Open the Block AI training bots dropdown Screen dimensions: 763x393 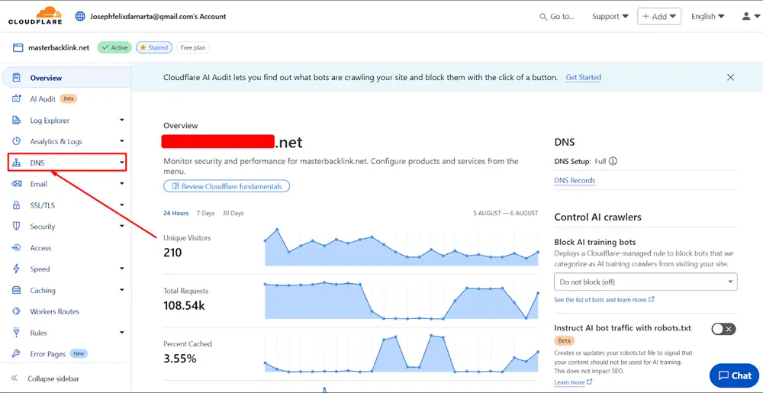pos(645,282)
